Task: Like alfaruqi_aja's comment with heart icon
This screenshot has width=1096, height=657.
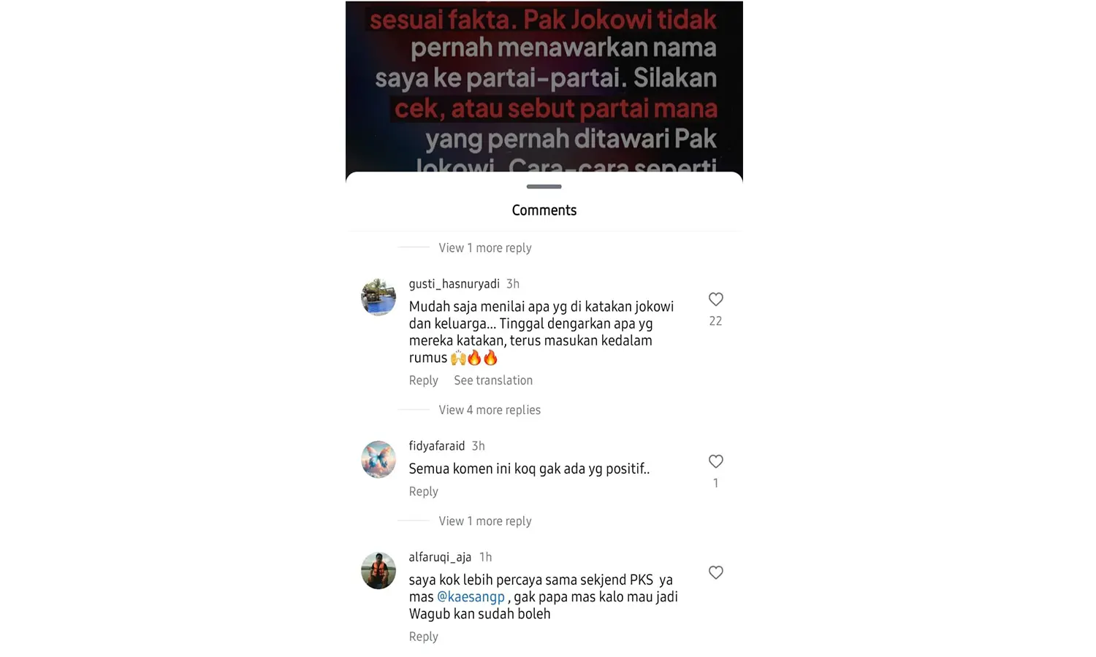Action: (x=715, y=572)
